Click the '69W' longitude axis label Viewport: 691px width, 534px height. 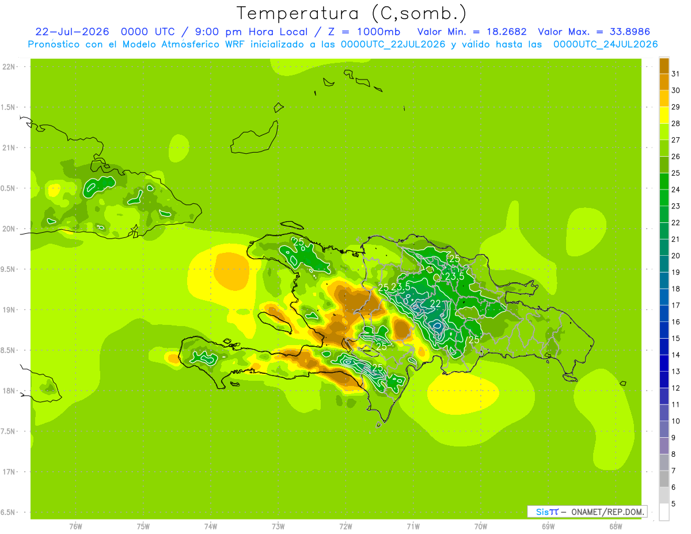(548, 527)
